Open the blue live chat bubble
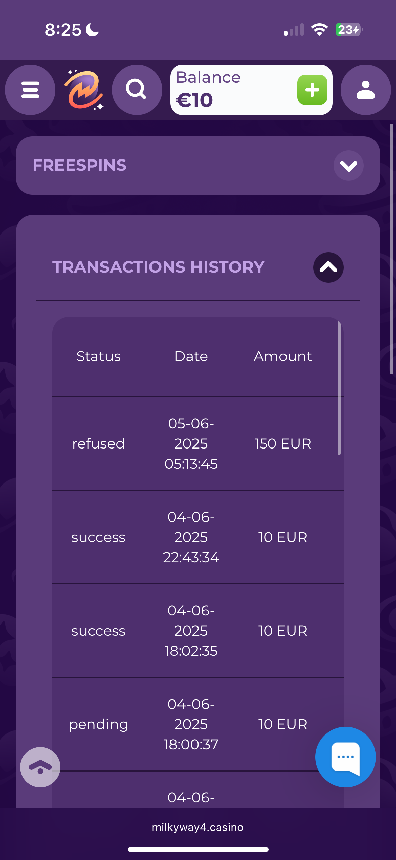The width and height of the screenshot is (396, 860). click(x=345, y=757)
